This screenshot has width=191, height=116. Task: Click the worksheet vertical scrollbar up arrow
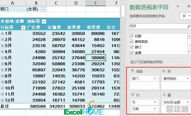(x=123, y=3)
